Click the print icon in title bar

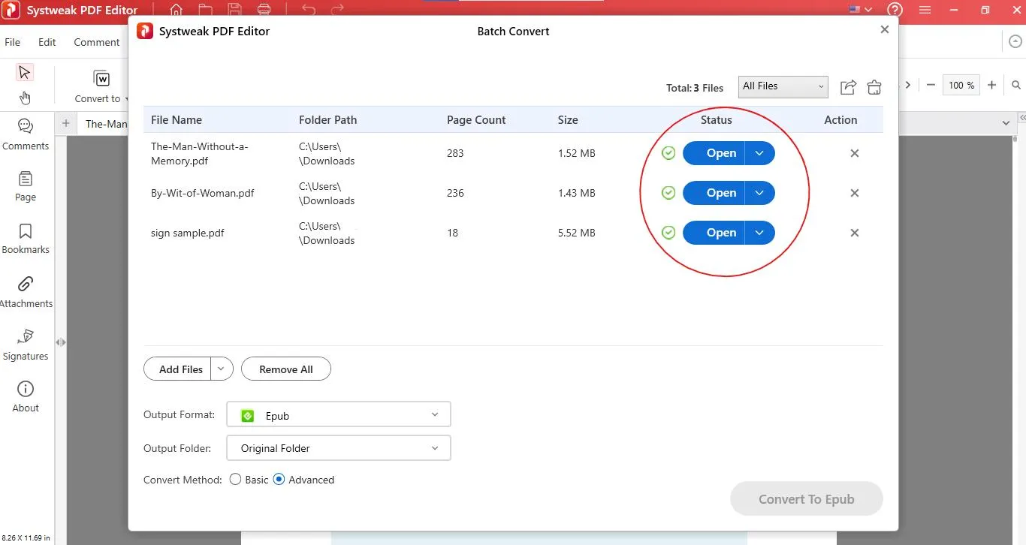264,11
